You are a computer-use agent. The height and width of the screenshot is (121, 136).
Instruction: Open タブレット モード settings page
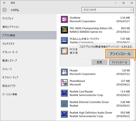[28, 52]
